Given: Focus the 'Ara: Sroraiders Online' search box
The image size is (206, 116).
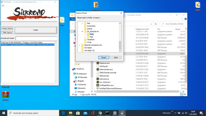Looking at the screenshot, I should pyautogui.click(x=173, y=24).
